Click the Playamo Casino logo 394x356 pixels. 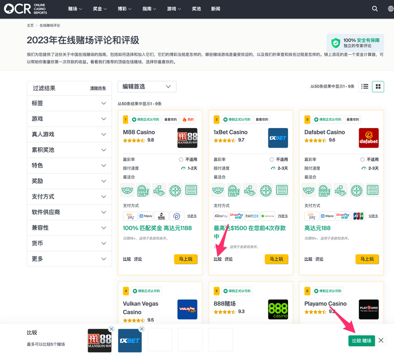(368, 309)
